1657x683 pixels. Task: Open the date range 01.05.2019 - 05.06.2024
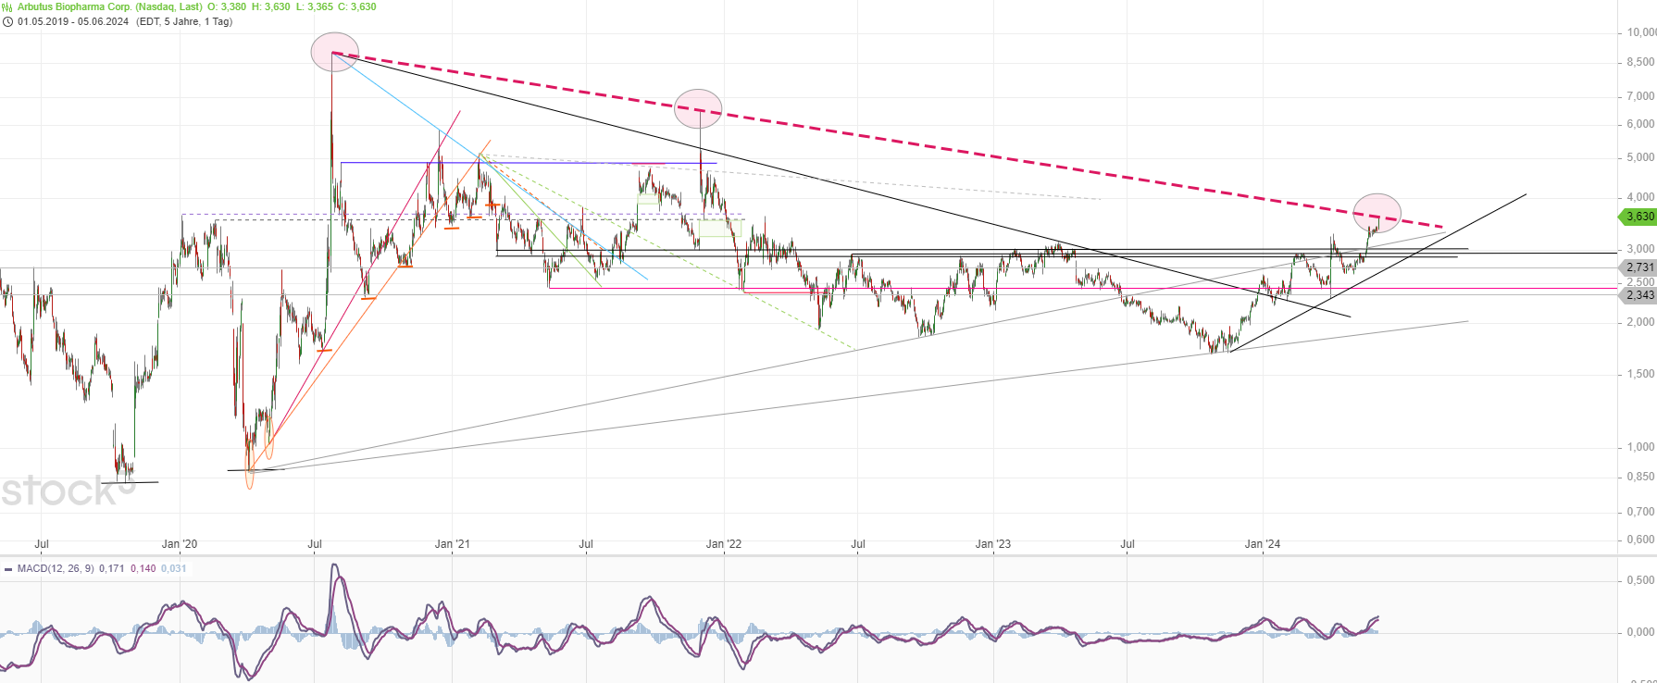pos(73,21)
